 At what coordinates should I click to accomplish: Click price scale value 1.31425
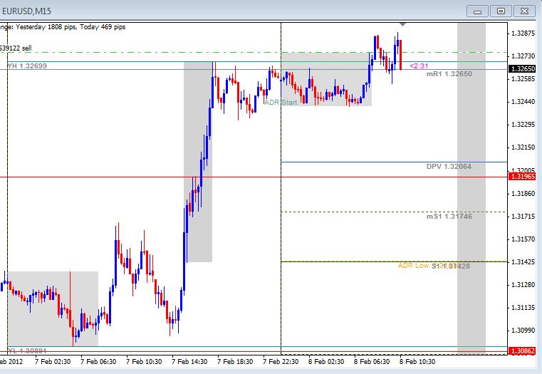[523, 262]
